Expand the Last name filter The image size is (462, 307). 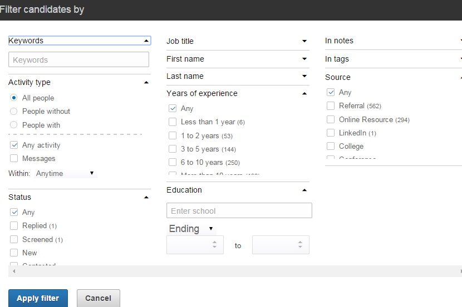(304, 76)
